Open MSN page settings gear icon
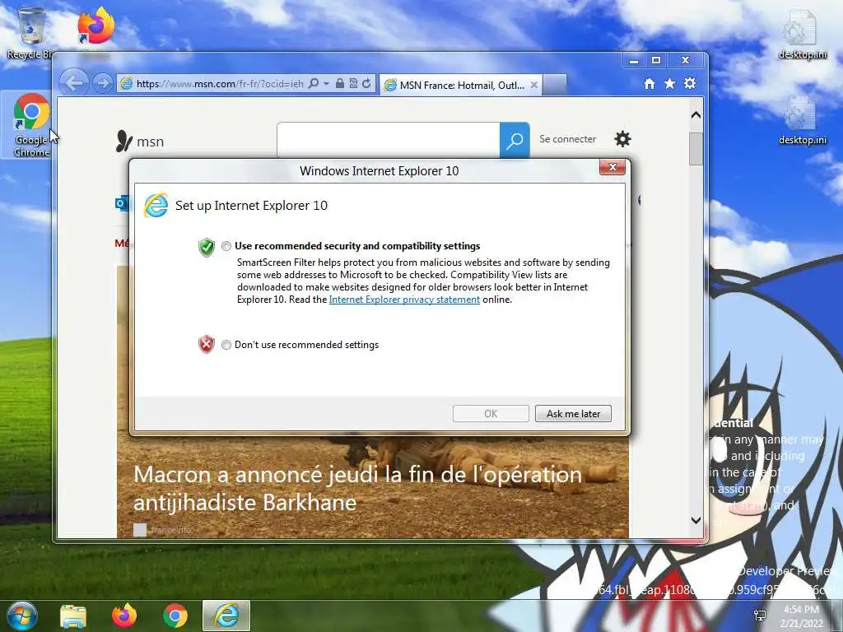The image size is (843, 632). pyautogui.click(x=622, y=139)
